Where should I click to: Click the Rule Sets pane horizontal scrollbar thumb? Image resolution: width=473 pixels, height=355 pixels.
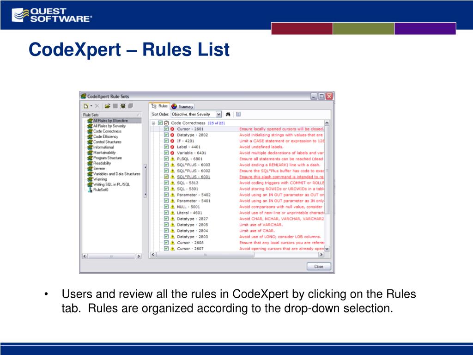coord(111,256)
